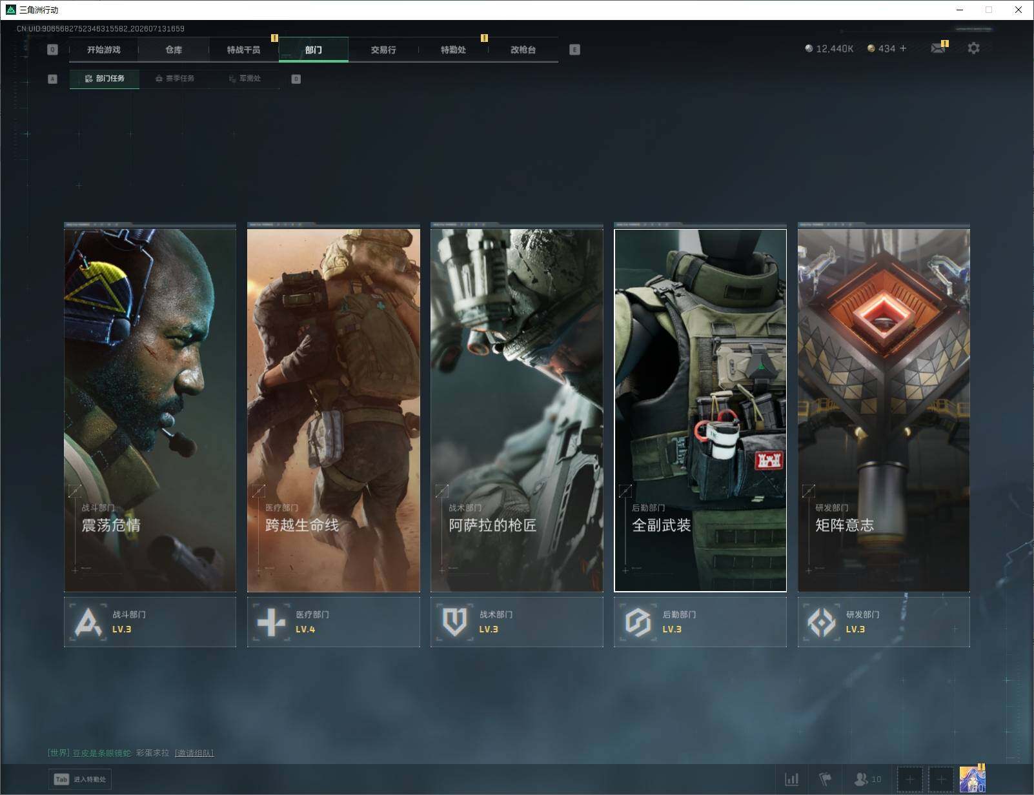Open the 特勤处 tab

pos(453,50)
